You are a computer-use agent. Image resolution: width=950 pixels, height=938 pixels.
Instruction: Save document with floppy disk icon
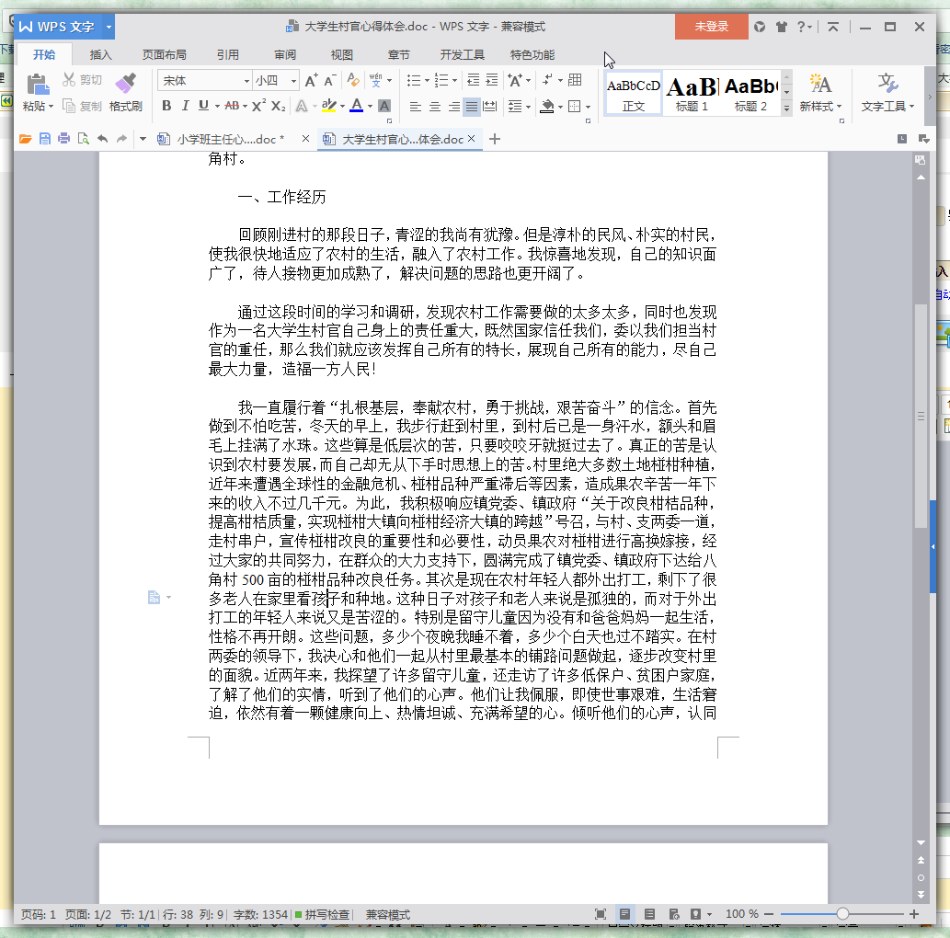45,139
